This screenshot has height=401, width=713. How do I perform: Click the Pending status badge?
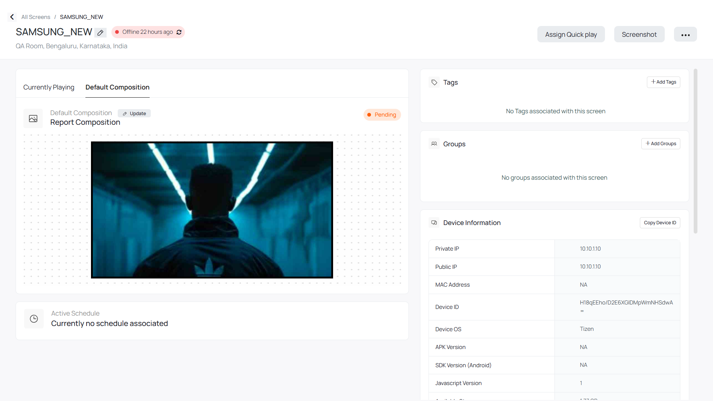coord(382,115)
